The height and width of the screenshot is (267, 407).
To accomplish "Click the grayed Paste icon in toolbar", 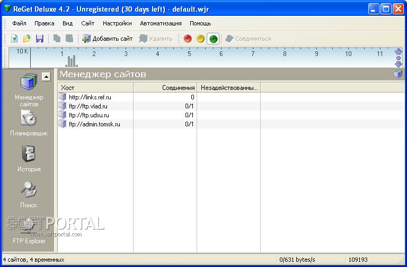I will [x=69, y=39].
